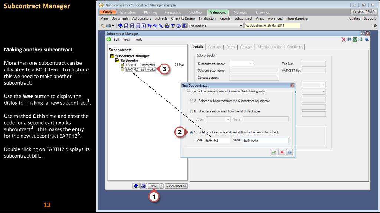
Task: Click the Name field containing Earthworks
Action: point(266,140)
